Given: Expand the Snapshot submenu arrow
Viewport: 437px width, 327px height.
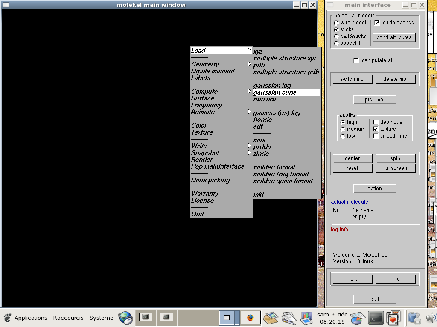Looking at the screenshot, I should tap(249, 152).
